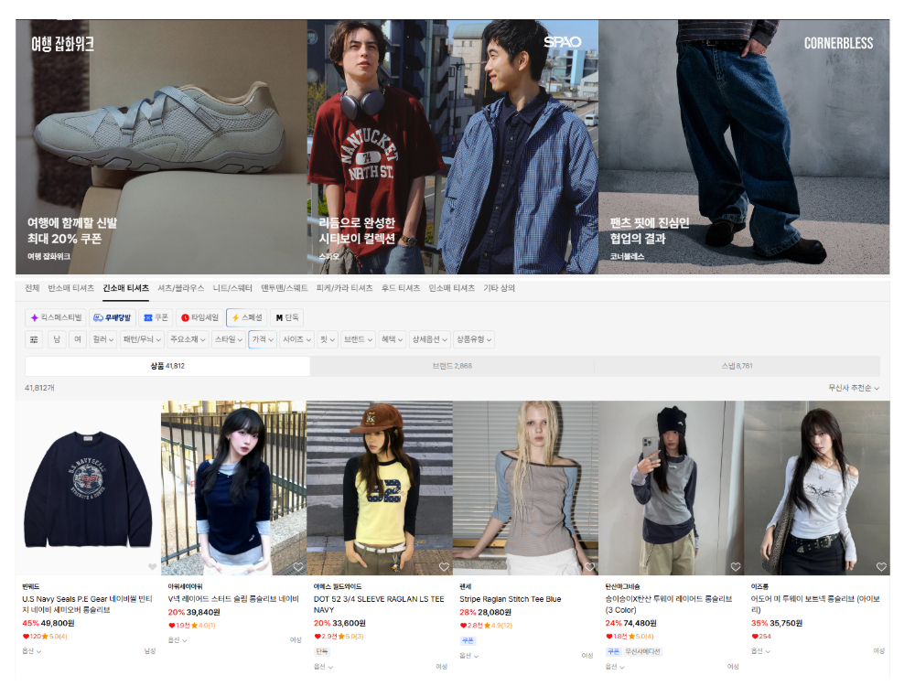The image size is (915, 686).
Task: Select the 킥스페스티벌 filter chip
Action: pos(56,317)
